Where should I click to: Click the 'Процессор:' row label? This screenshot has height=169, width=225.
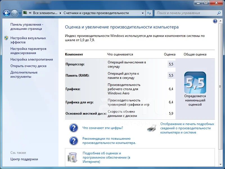[x=75, y=64]
